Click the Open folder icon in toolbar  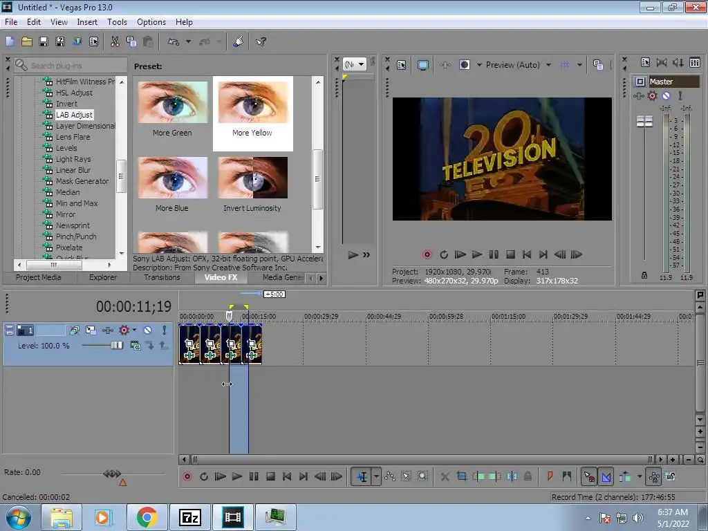click(x=27, y=41)
